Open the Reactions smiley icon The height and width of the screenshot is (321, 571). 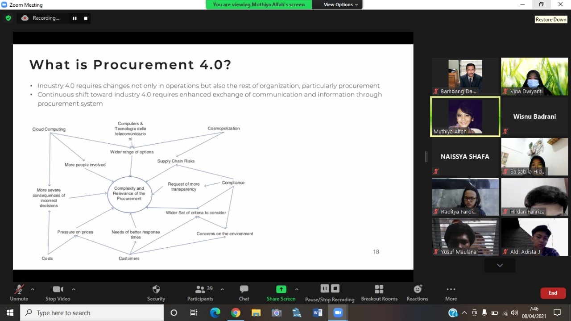[x=418, y=289]
